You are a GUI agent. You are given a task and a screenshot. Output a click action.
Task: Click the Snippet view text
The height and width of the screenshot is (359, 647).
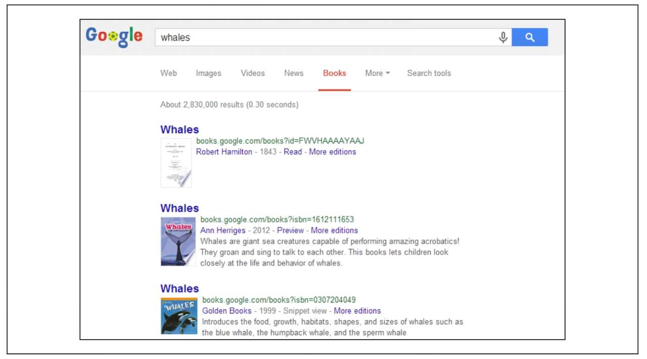pyautogui.click(x=305, y=310)
